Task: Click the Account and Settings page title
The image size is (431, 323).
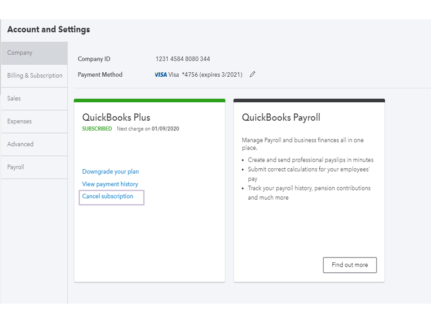Action: pyautogui.click(x=48, y=30)
